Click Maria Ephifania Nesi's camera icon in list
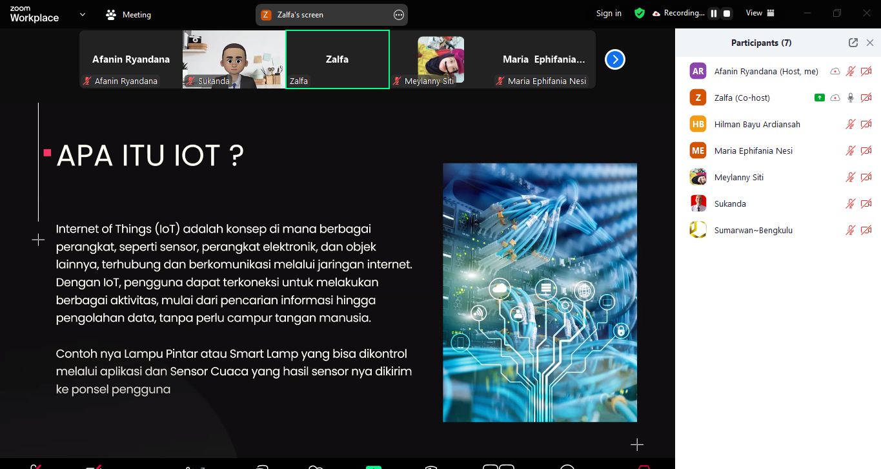This screenshot has width=881, height=469. pyautogui.click(x=866, y=151)
